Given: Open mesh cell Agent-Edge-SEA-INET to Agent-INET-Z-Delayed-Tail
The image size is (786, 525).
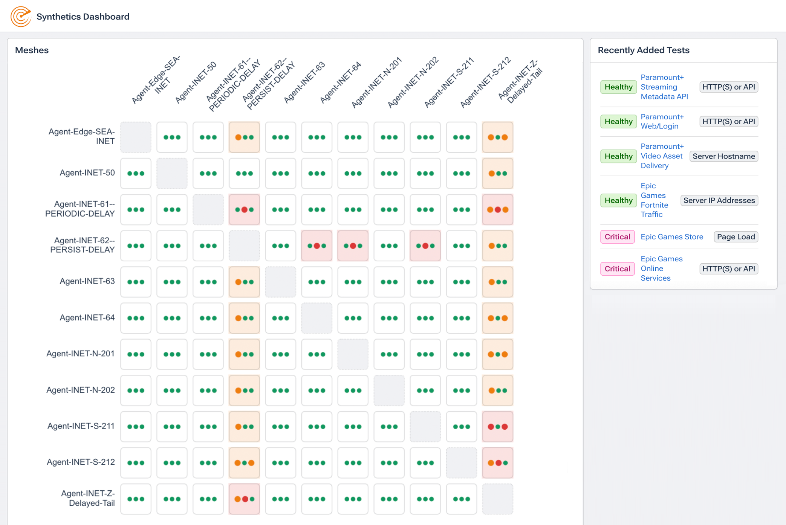Looking at the screenshot, I should pos(497,137).
